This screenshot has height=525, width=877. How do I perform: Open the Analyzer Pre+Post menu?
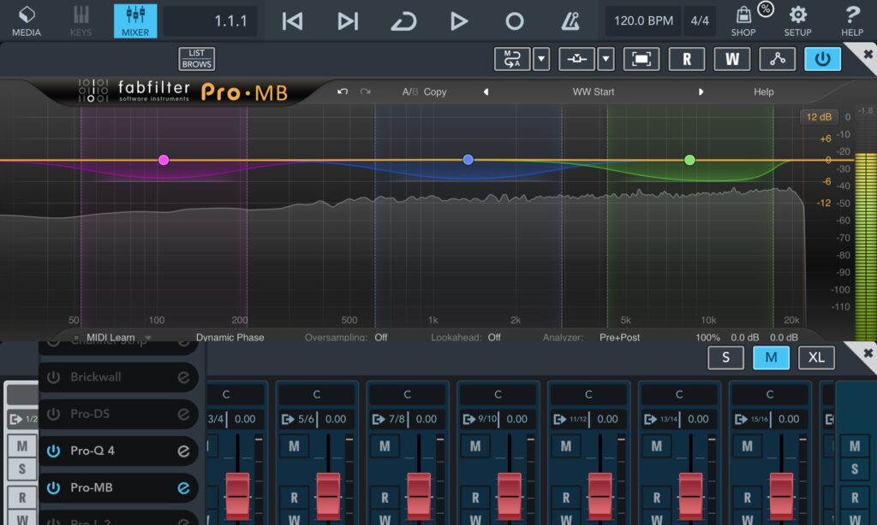[619, 338]
